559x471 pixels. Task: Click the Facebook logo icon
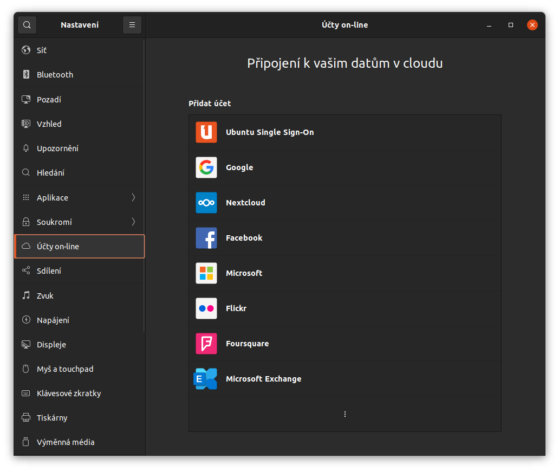pyautogui.click(x=206, y=238)
